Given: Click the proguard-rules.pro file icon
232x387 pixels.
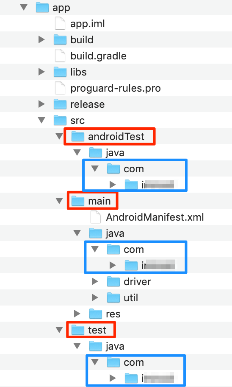Looking at the screenshot, I should coord(60,88).
